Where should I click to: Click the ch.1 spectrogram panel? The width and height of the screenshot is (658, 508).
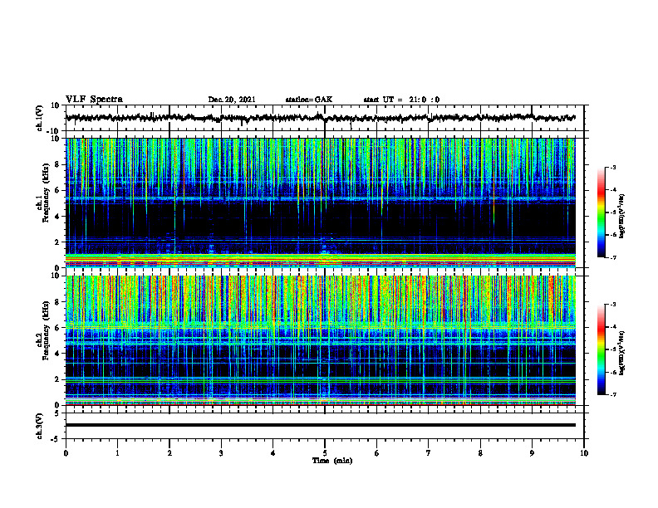(x=320, y=203)
